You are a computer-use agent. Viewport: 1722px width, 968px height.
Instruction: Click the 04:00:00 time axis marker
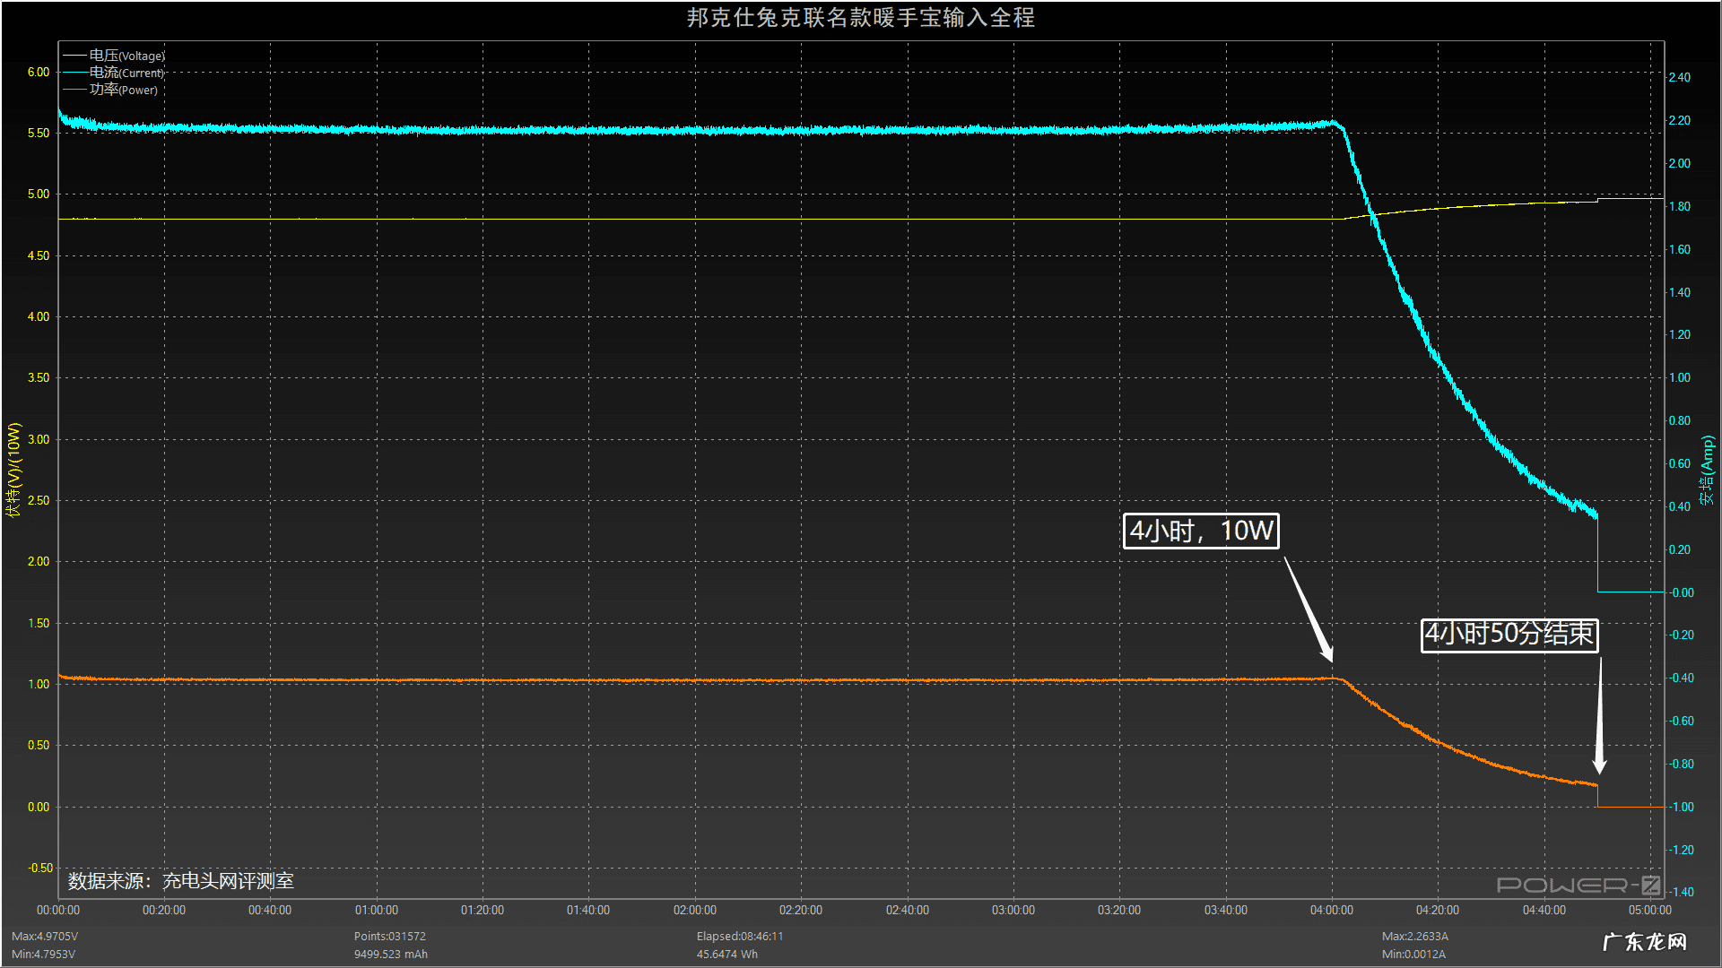point(1331,910)
